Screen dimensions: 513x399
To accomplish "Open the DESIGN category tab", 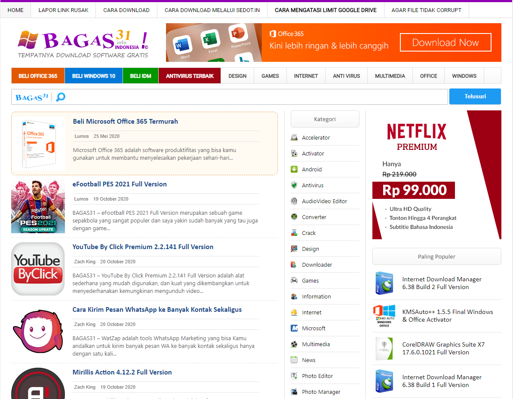I will click(x=237, y=76).
